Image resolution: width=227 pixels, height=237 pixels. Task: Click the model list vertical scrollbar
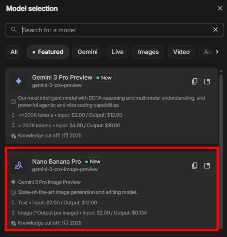pyautogui.click(x=221, y=151)
